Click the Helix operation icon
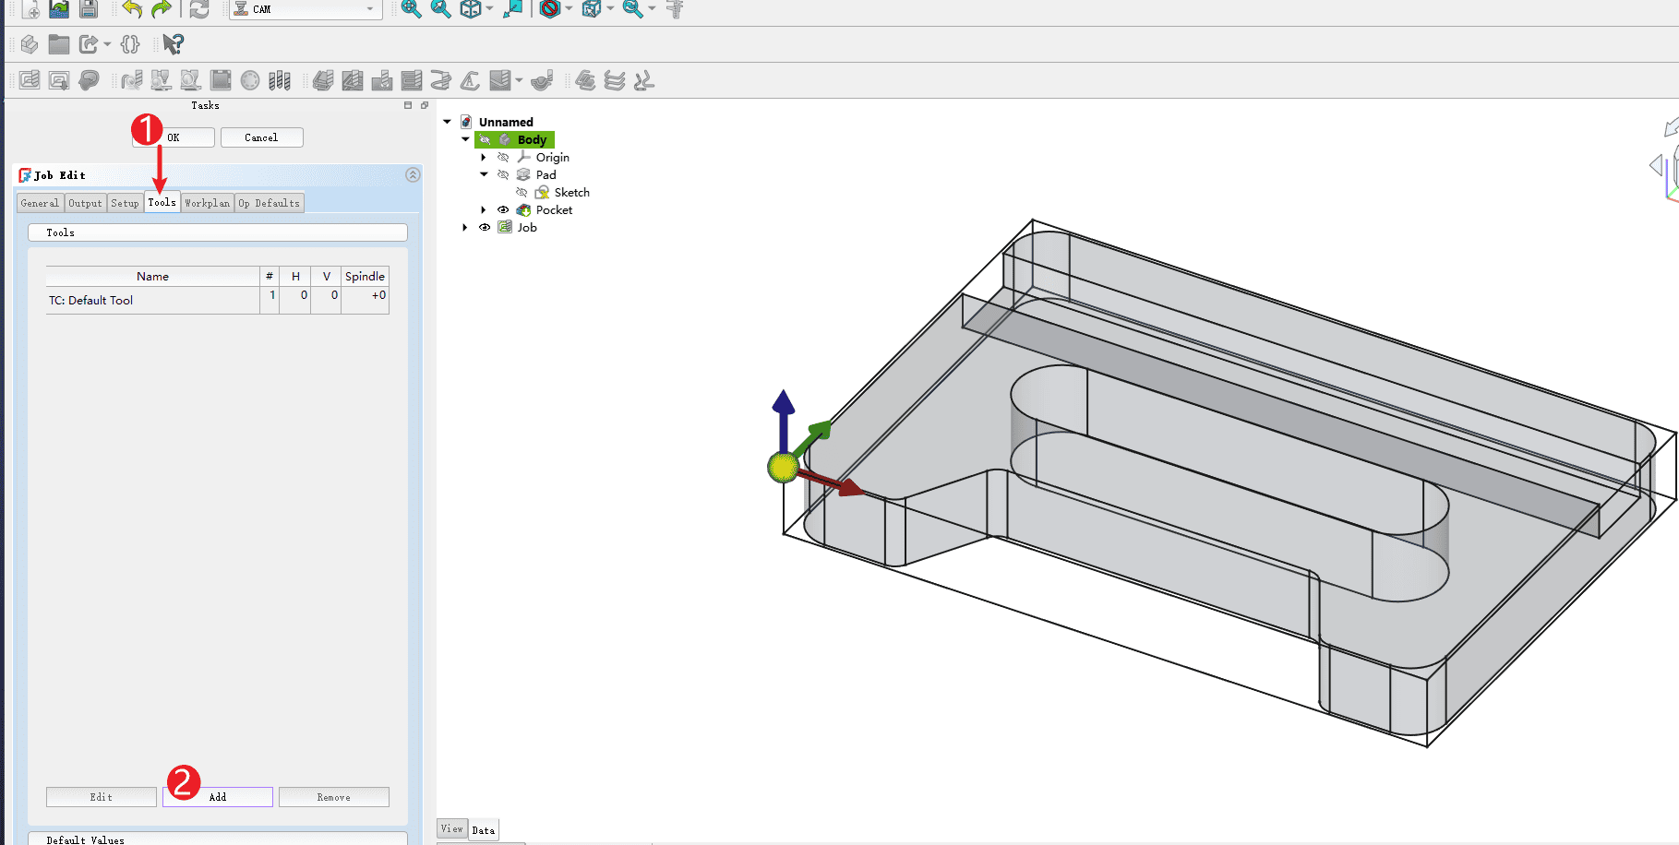Image resolution: width=1679 pixels, height=845 pixels. 441,80
